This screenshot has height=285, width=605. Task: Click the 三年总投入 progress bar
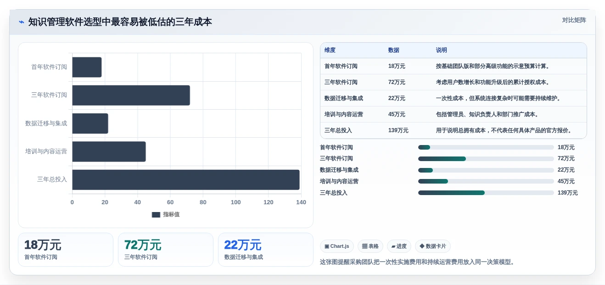coord(486,193)
